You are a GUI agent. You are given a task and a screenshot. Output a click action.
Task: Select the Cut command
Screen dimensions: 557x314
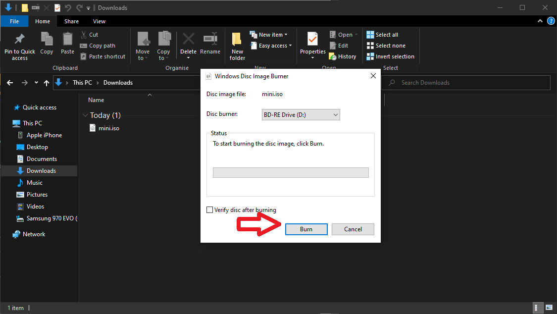(x=89, y=35)
